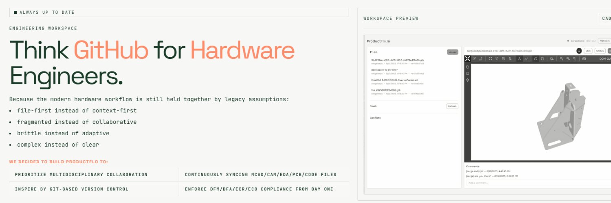Open the middle puzzle-shaped sidebar icon
Screen dimensions: 611x203
(x=468, y=73)
